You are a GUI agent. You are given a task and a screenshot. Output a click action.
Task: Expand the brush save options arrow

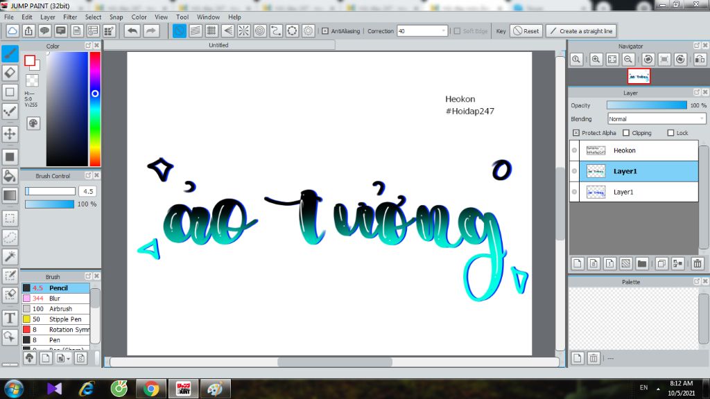pos(69,359)
